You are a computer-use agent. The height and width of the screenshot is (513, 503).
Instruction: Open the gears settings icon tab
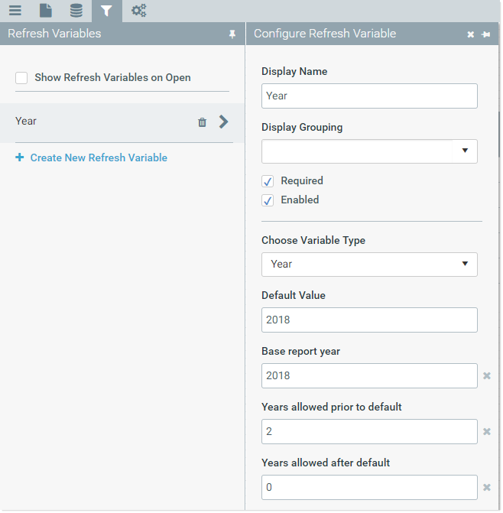pos(138,11)
